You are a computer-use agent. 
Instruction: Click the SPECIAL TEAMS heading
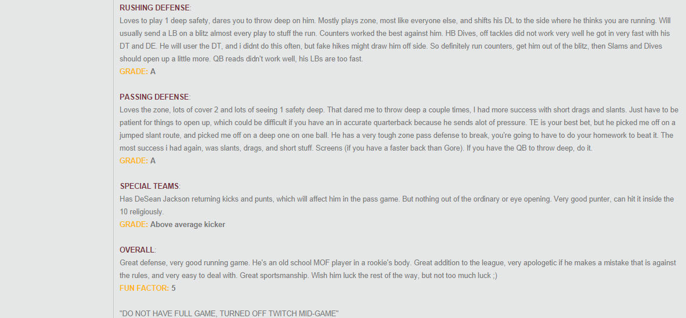point(149,186)
